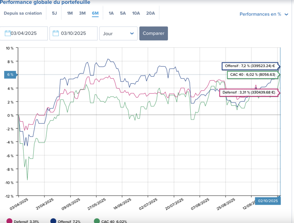Open the start date calendar icon
This screenshot has width=294, height=223.
coord(7,33)
